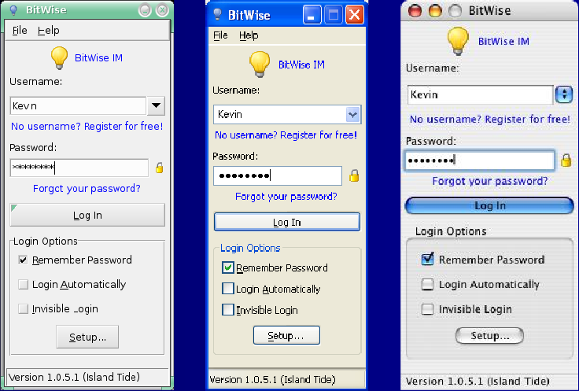Open the username dropdown stepper in Mac window

coord(564,94)
